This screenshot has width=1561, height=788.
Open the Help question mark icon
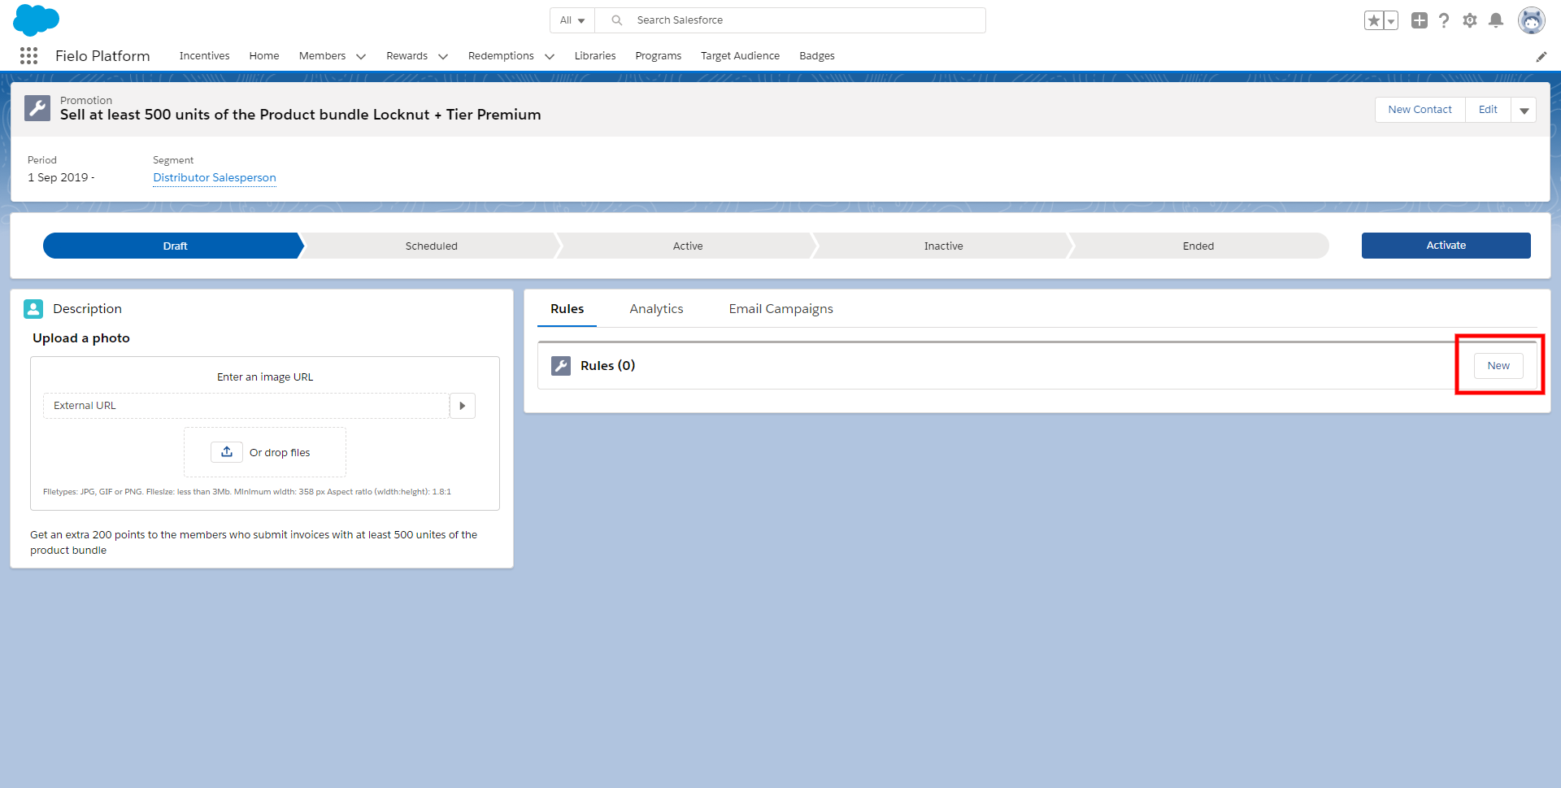[1444, 20]
